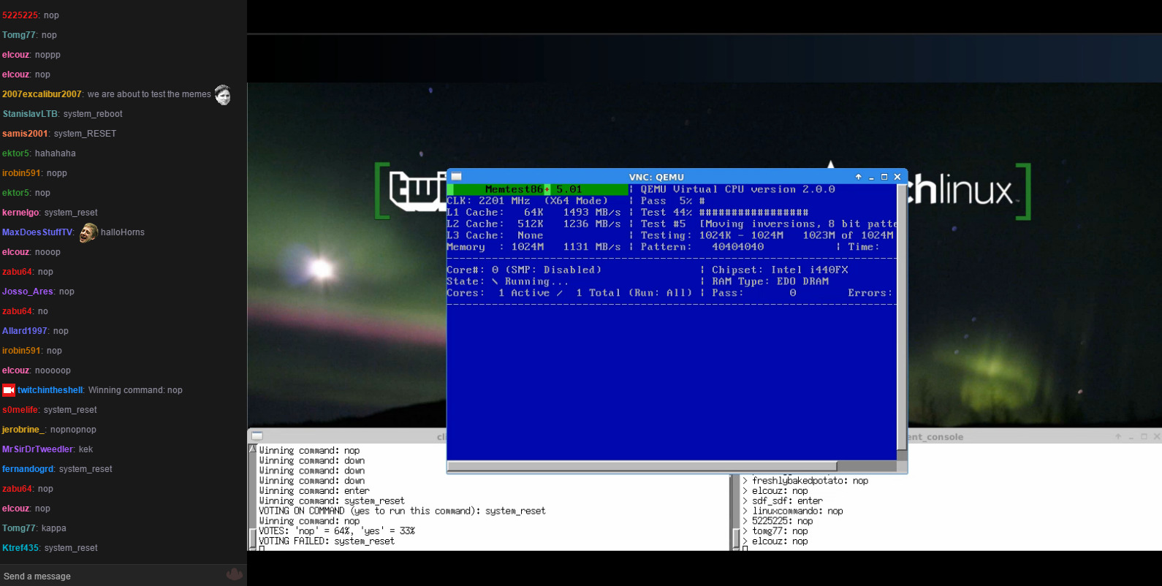Viewport: 1162px width, 586px height.
Task: Shade the VNC: QEMU window using the up-arrow icon
Action: tap(859, 177)
